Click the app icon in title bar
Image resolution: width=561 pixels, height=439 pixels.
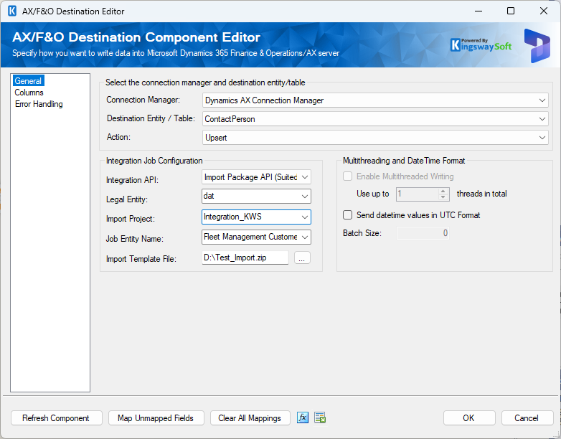pos(12,11)
